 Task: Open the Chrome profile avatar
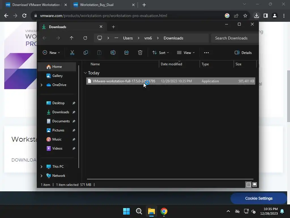275,16
